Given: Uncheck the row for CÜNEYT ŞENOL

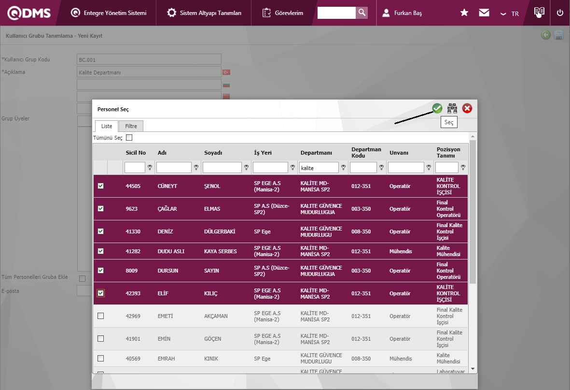Looking at the screenshot, I should click(100, 186).
